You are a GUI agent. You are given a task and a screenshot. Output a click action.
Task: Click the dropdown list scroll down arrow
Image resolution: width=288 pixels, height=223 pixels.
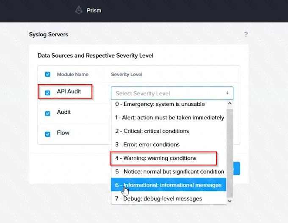pos(230,201)
